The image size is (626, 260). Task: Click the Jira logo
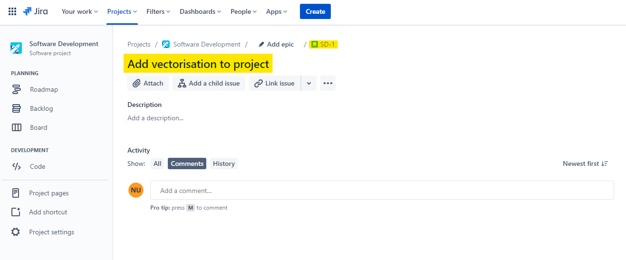pyautogui.click(x=36, y=11)
